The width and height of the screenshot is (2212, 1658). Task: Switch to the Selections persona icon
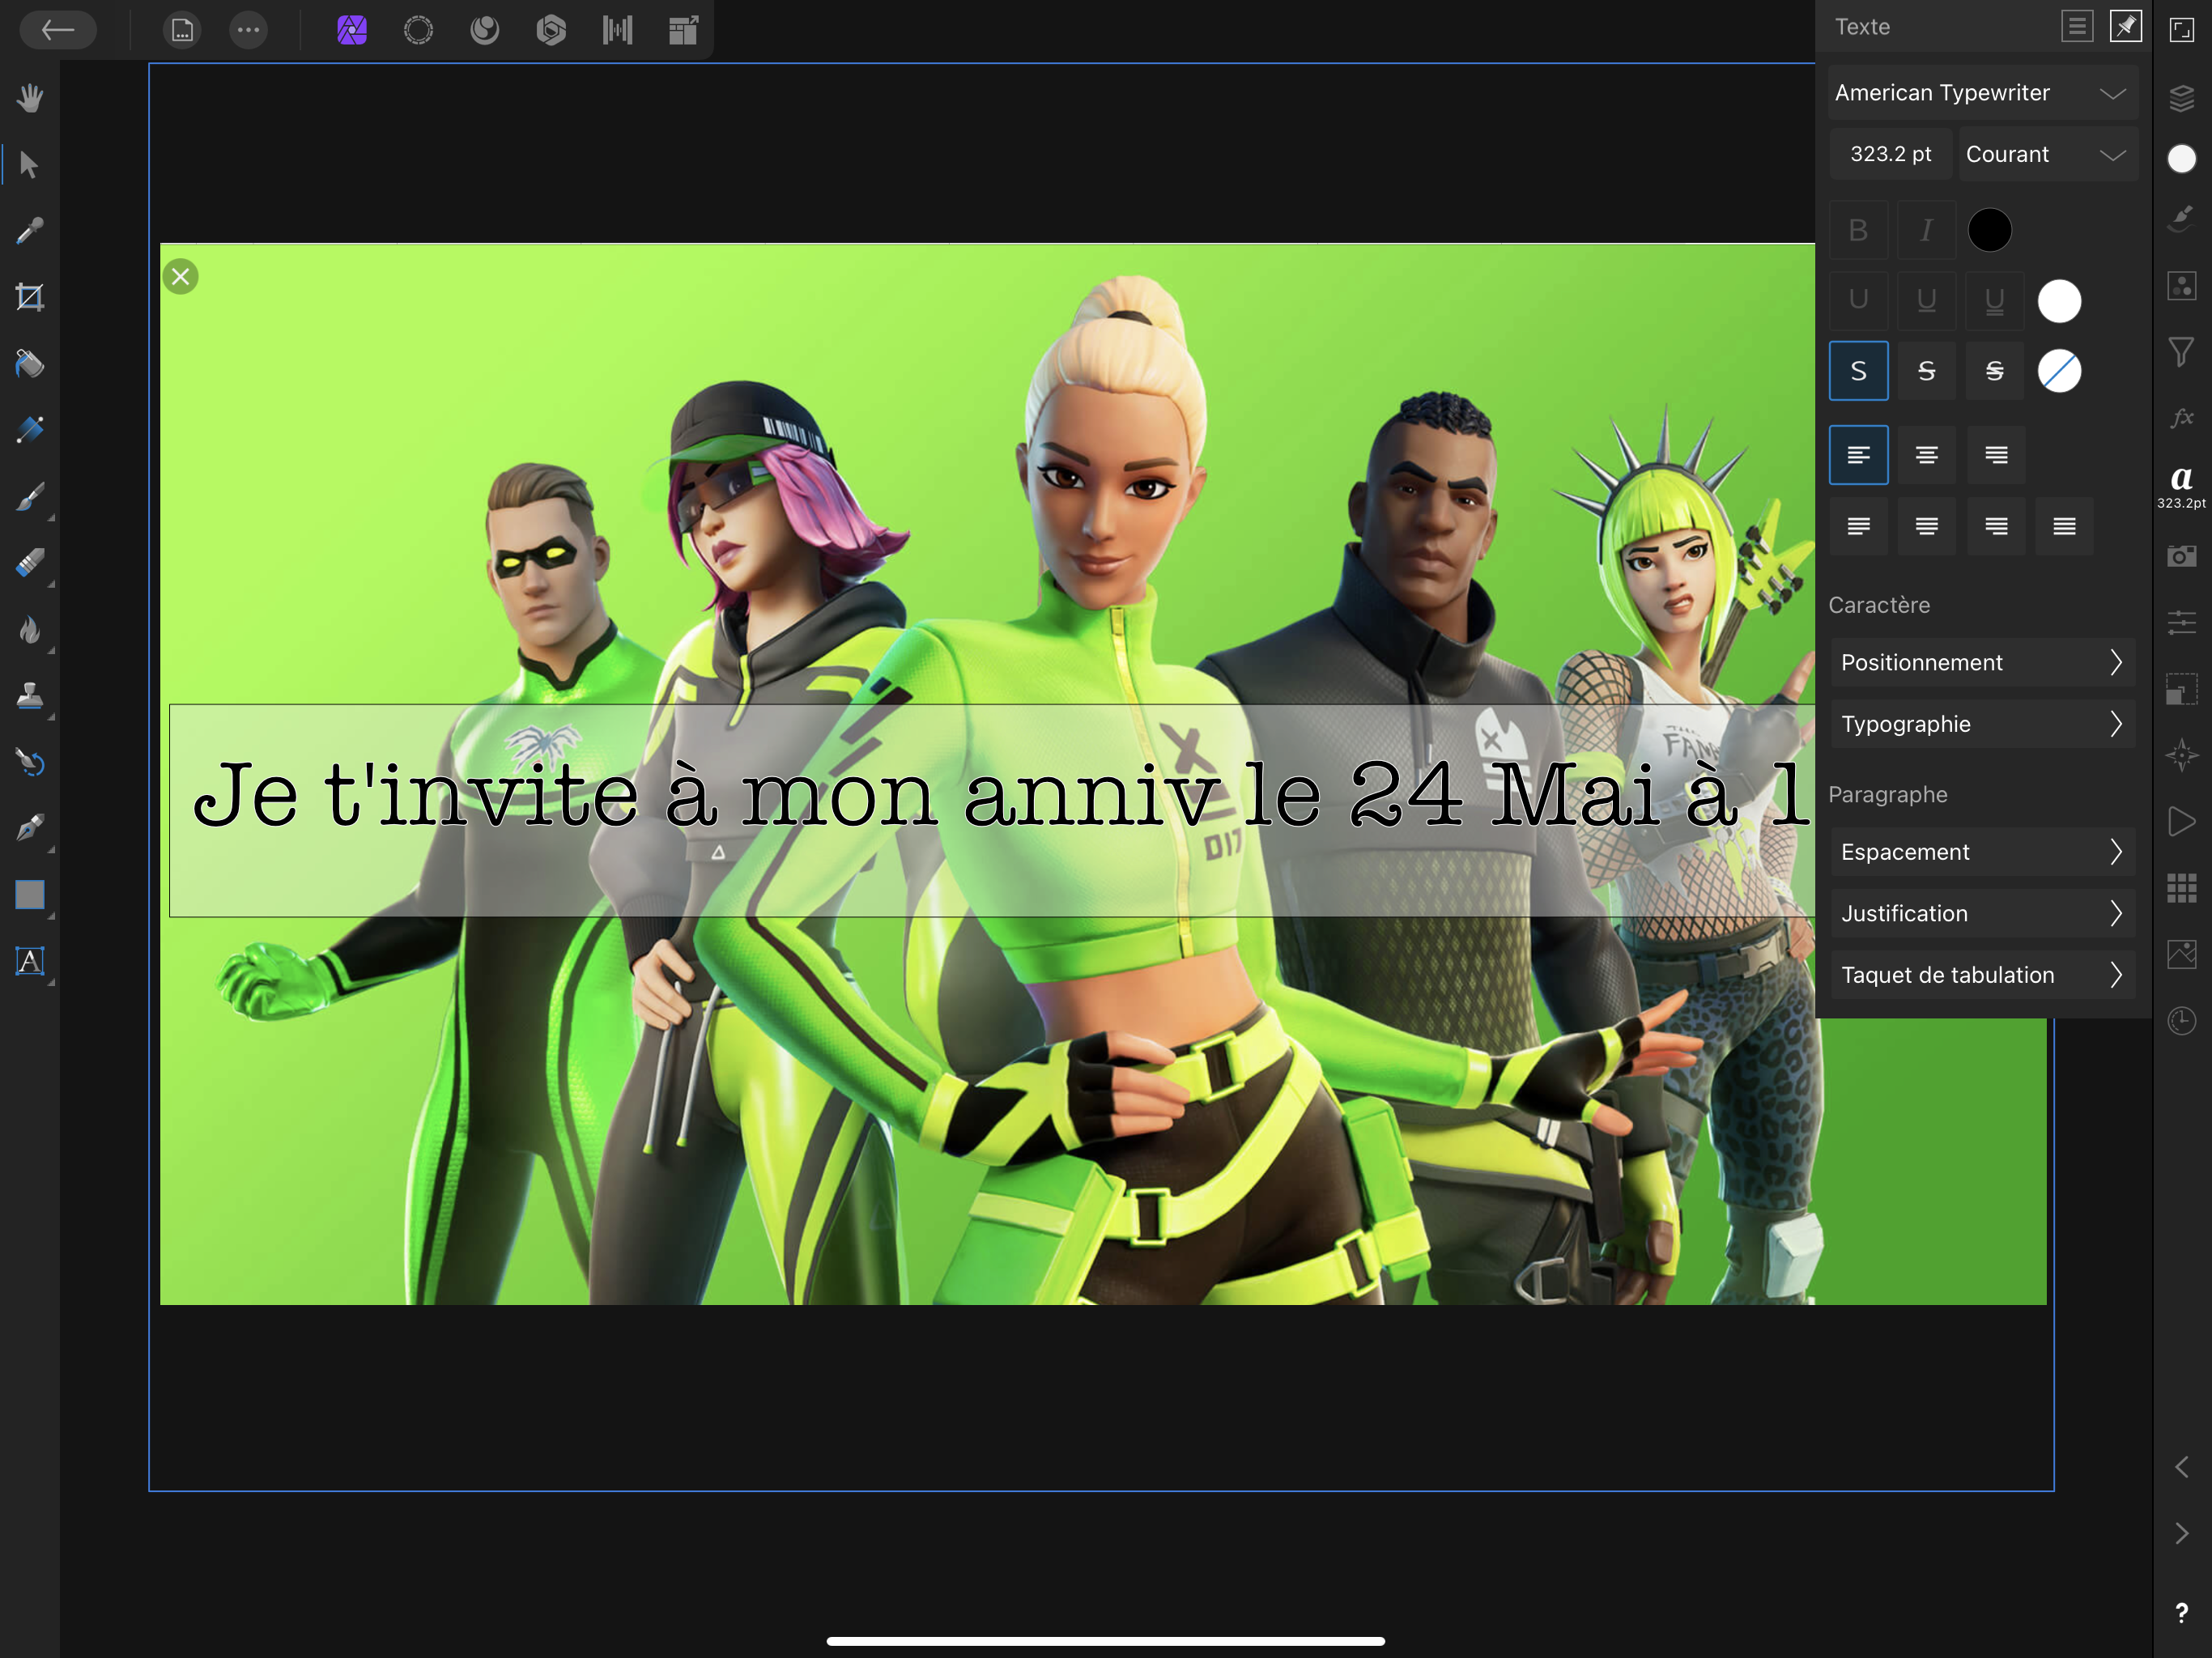418,30
